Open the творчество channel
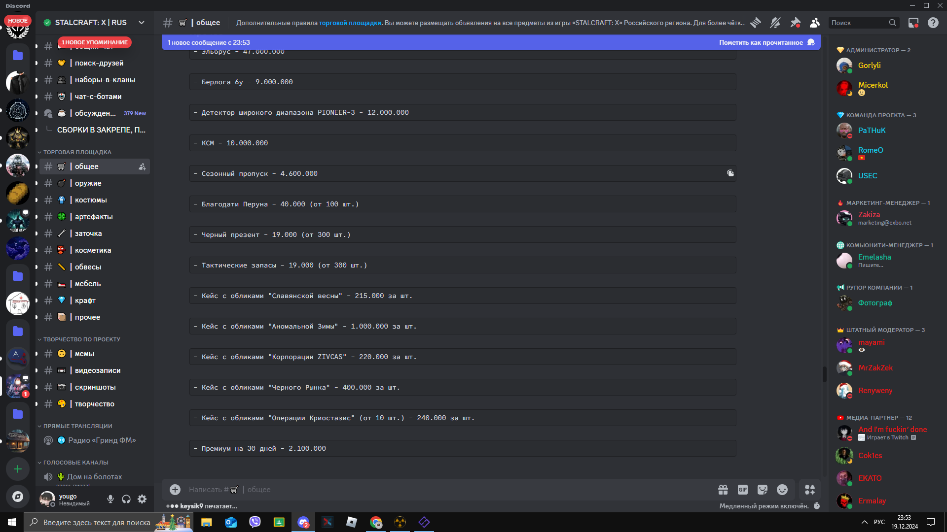 [95, 404]
